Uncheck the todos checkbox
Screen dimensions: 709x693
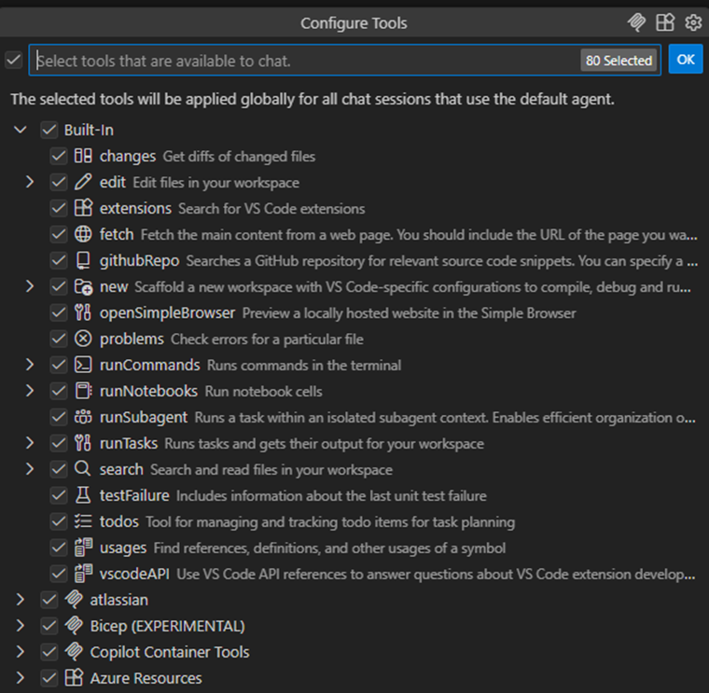[x=59, y=521]
